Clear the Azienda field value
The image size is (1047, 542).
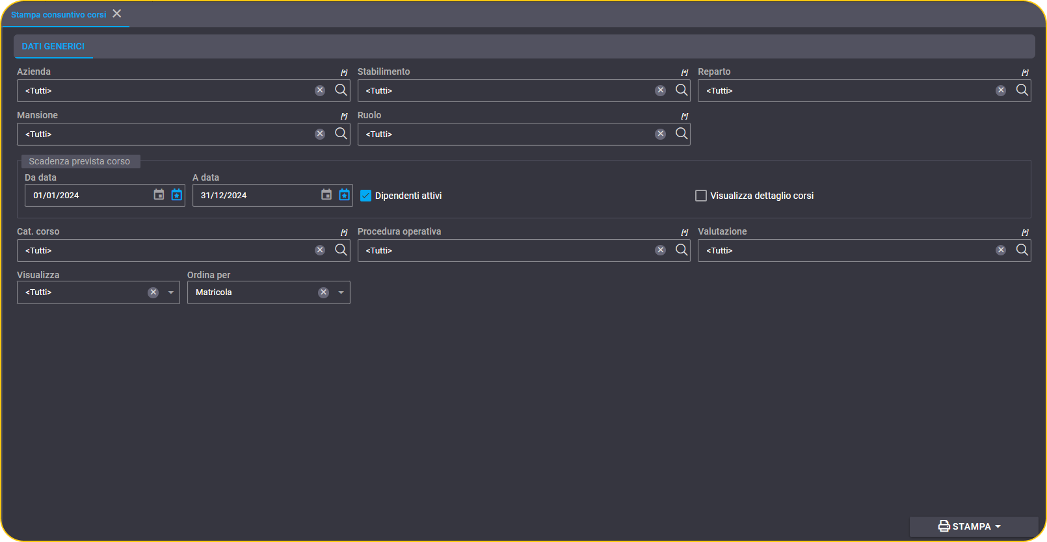[320, 90]
